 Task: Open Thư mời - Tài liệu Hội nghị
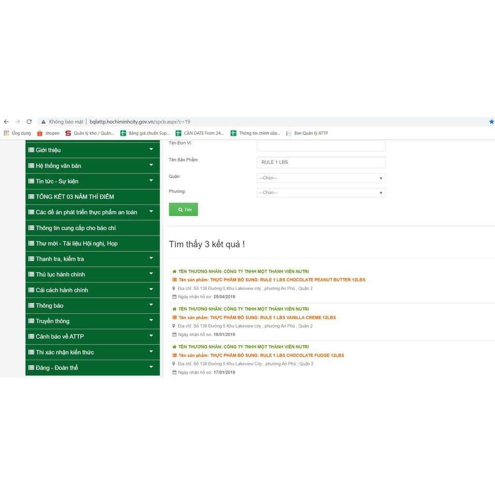point(92,244)
